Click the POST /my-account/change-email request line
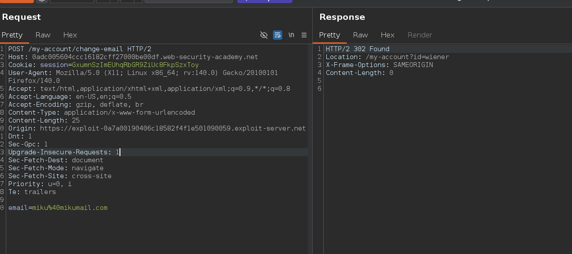 tap(80, 49)
